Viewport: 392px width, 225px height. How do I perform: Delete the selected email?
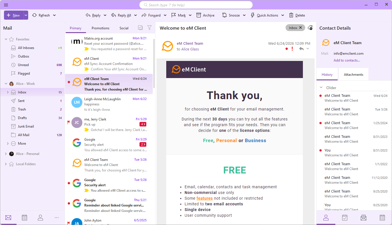[x=297, y=15]
